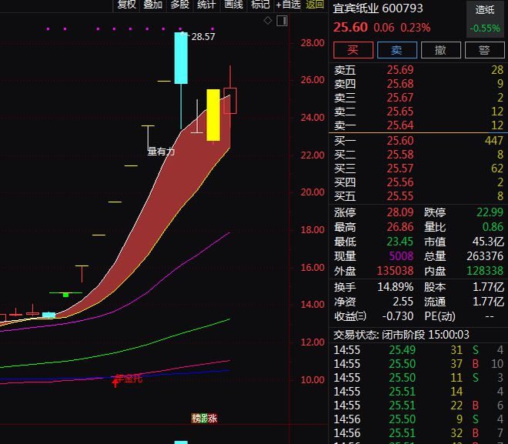The image size is (508, 444).
Task: Click the 涨停 limit-up price 28.09
Action: 400,212
